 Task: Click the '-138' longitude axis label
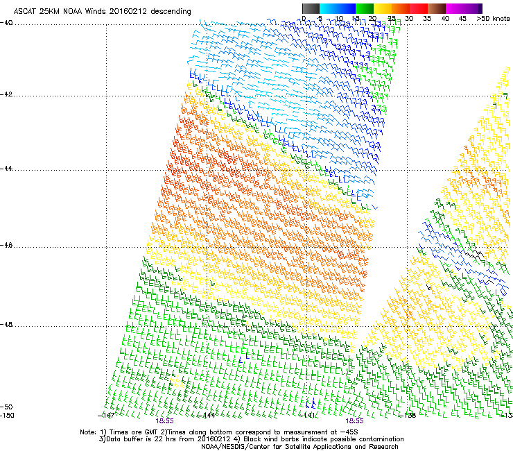click(408, 416)
